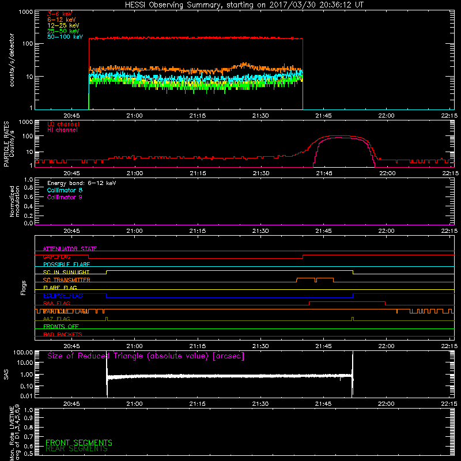461x461 pixels.
Task: Click the SC_IN_SUNLIGHT flag label
Action: click(66, 272)
